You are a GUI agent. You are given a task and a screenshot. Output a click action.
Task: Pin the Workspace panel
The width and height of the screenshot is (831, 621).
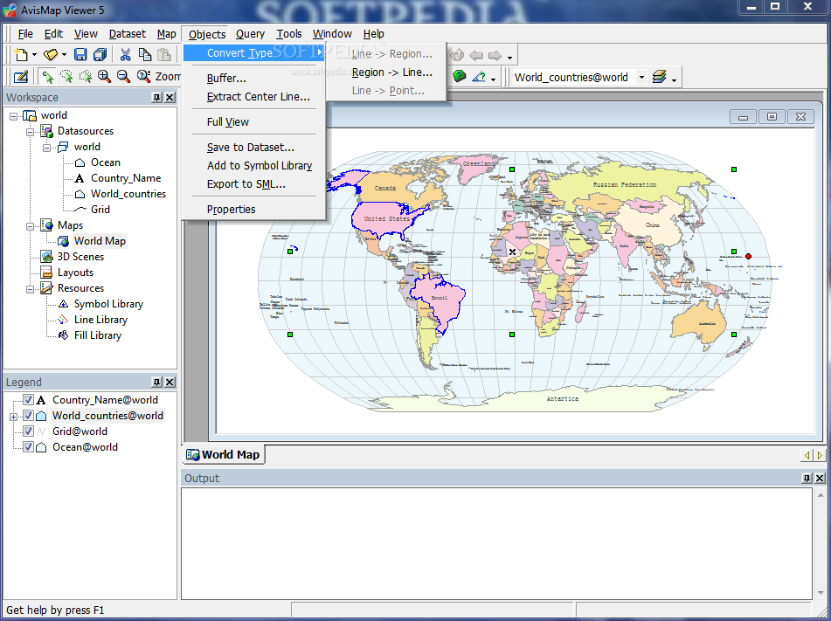pyautogui.click(x=157, y=98)
